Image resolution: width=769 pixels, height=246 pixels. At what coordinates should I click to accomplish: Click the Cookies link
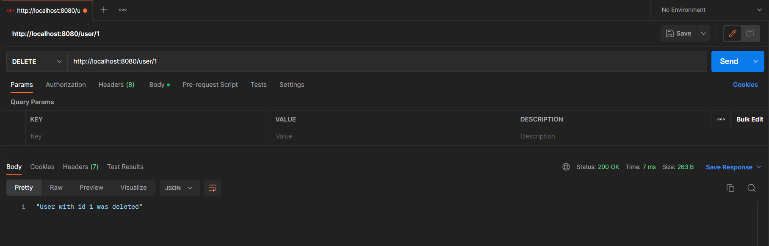745,85
